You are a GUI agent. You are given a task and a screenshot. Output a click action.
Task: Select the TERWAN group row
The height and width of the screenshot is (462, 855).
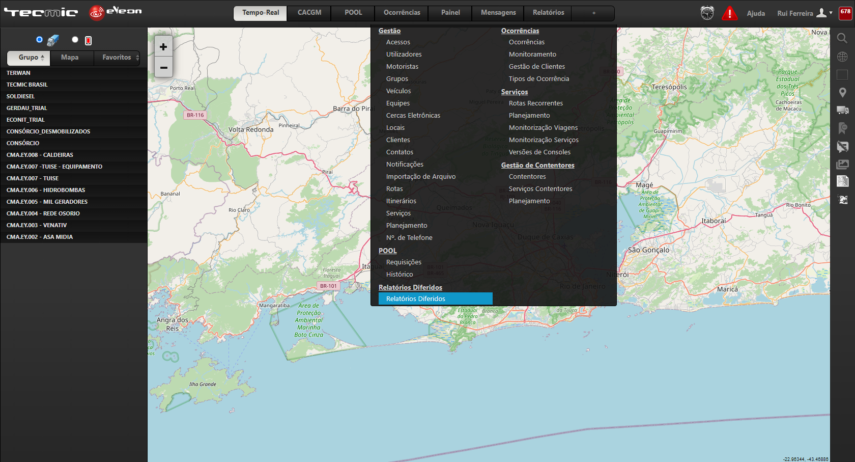coord(74,73)
